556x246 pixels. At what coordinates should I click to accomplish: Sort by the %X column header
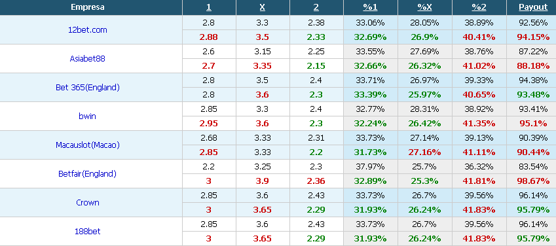tap(424, 7)
